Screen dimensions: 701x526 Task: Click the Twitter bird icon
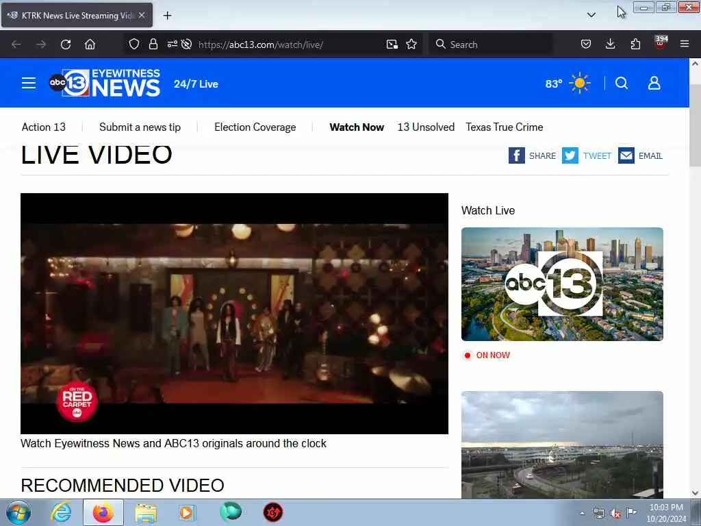pos(570,155)
